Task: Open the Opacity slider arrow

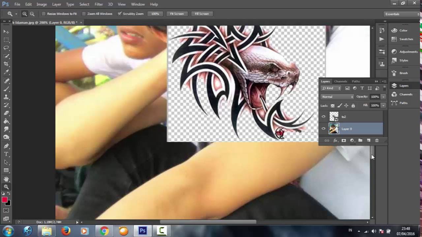Action: pos(383,97)
